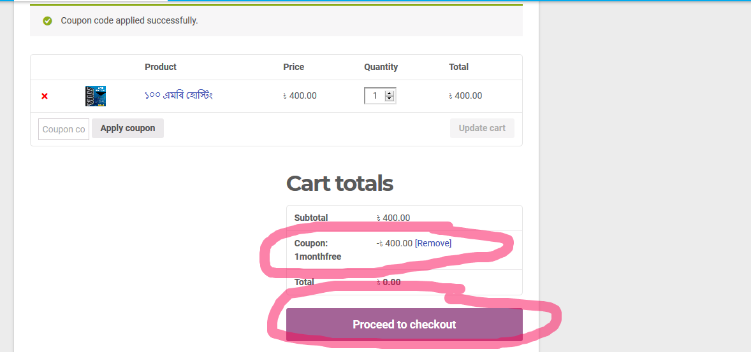Proceed to checkout
This screenshot has height=352, width=751.
[404, 325]
